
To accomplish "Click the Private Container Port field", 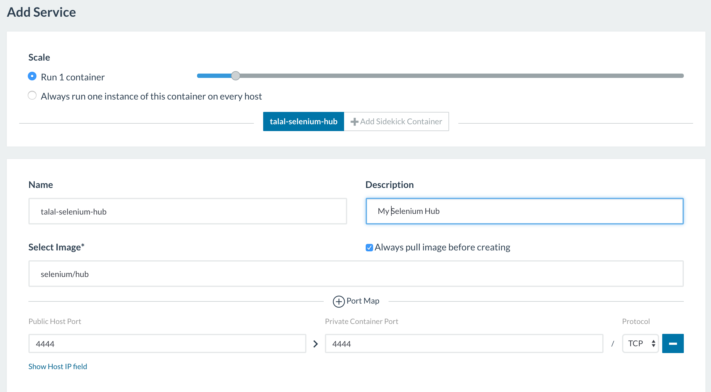I will (x=464, y=343).
